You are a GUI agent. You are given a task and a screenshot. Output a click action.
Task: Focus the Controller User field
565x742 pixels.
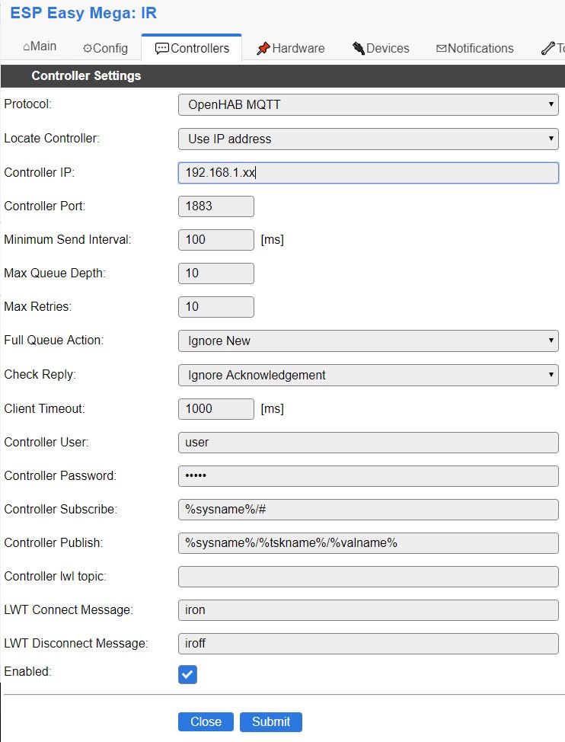click(369, 443)
